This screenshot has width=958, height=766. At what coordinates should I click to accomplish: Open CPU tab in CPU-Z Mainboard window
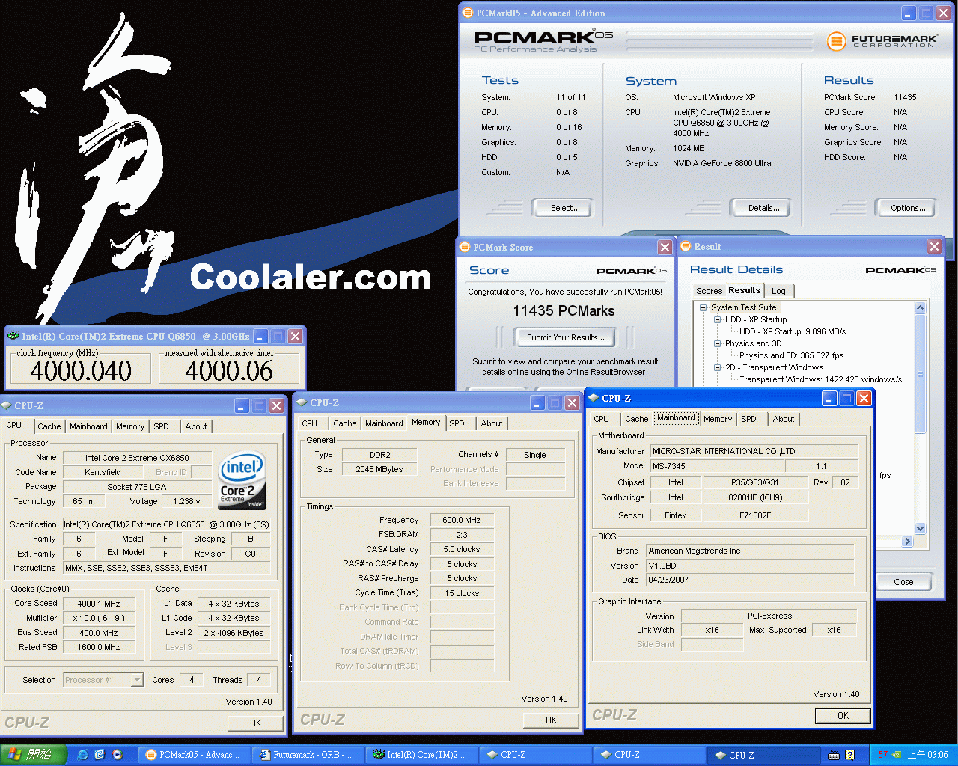pyautogui.click(x=602, y=419)
